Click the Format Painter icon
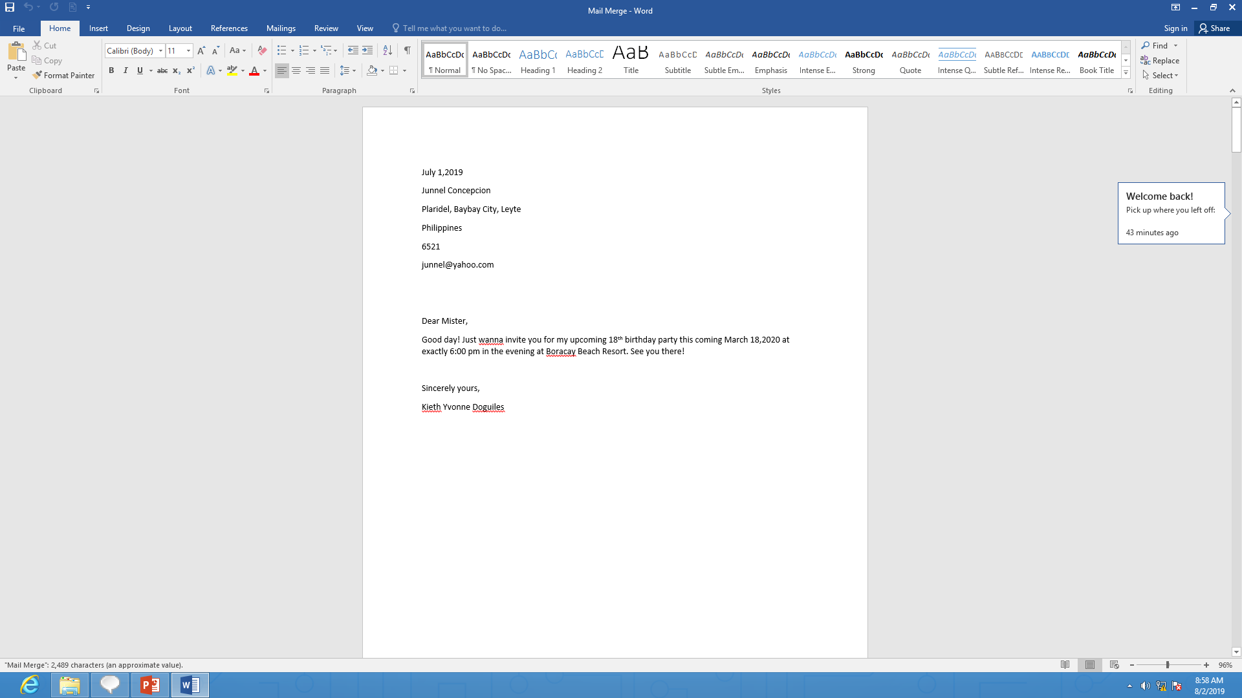The image size is (1242, 698). tap(38, 75)
